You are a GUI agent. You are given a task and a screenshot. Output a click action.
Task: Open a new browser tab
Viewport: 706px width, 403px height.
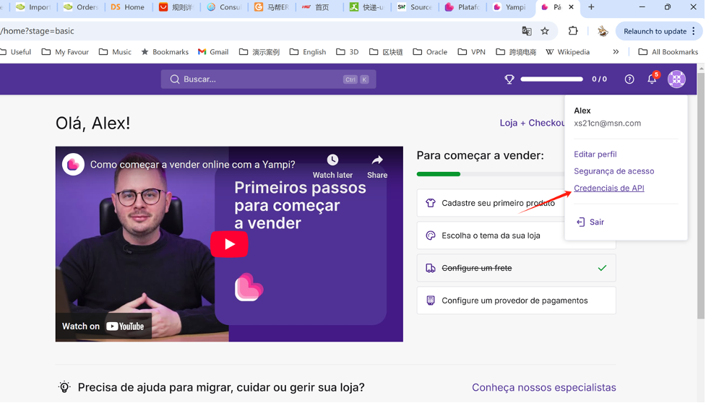pos(591,6)
